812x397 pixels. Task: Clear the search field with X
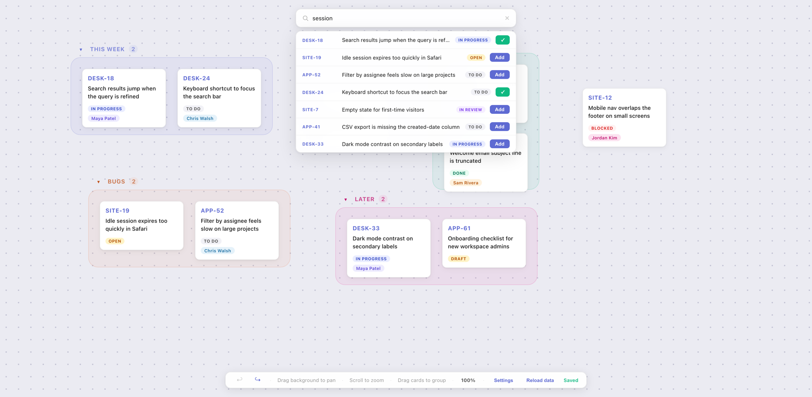[x=507, y=18]
